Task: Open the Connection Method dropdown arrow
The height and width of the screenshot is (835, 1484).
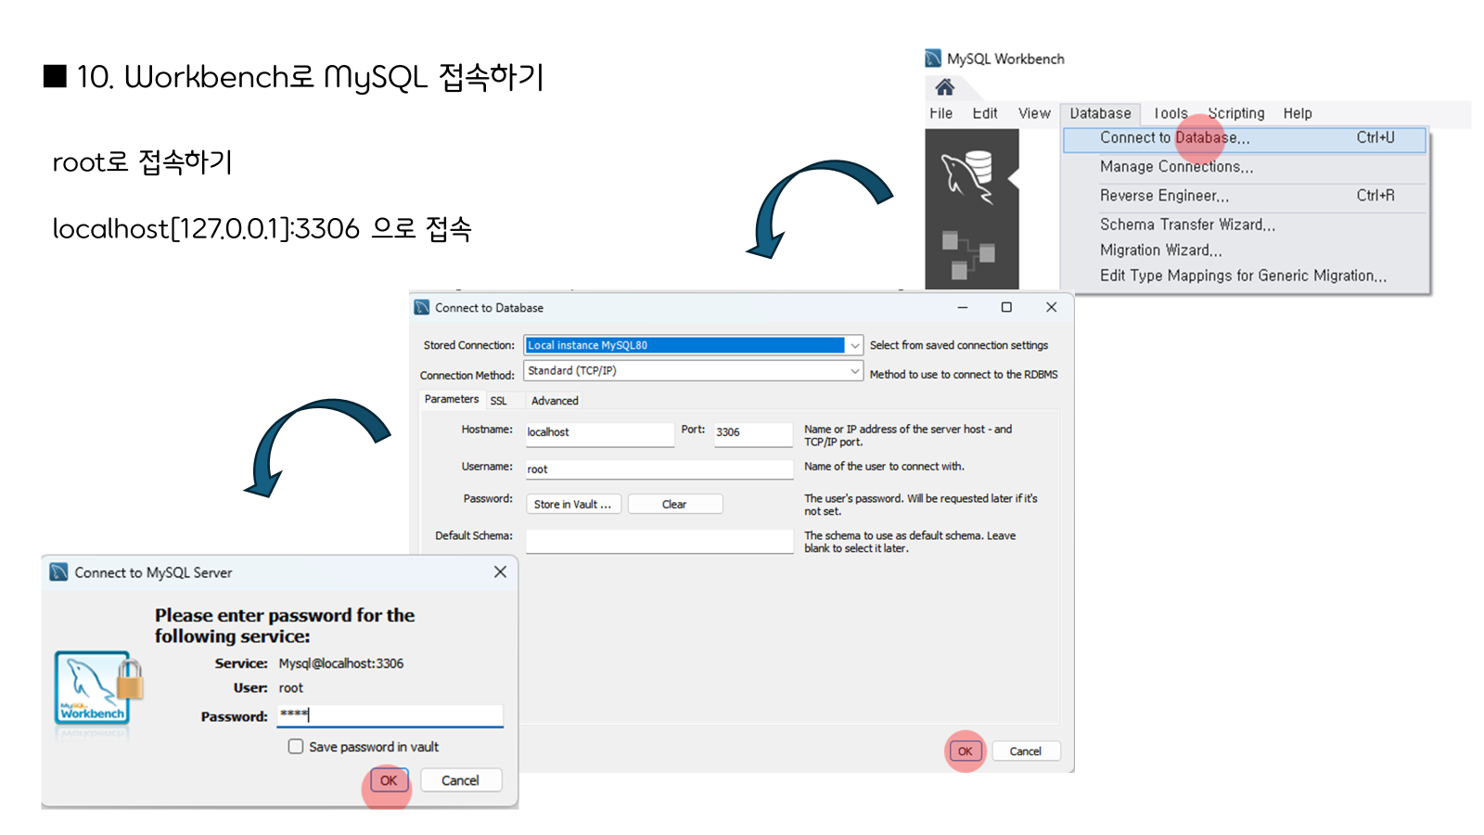Action: coord(854,370)
